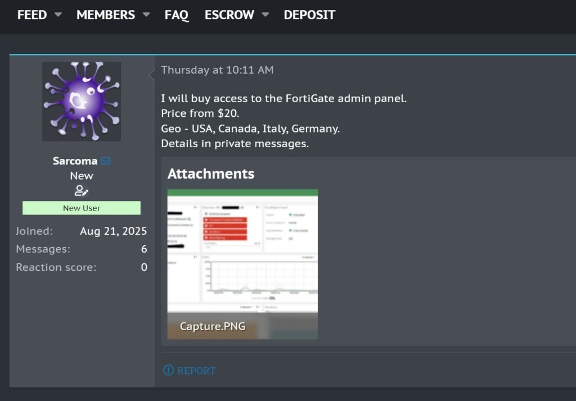
Task: Click the Messages count of 6
Action: (144, 249)
